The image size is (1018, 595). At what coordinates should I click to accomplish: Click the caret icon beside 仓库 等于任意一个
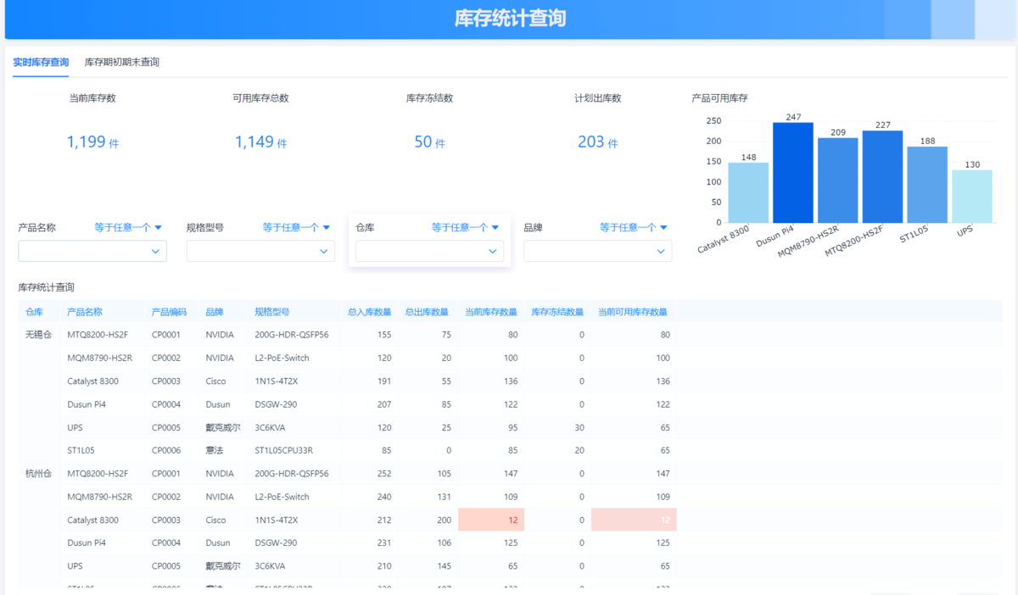click(495, 227)
